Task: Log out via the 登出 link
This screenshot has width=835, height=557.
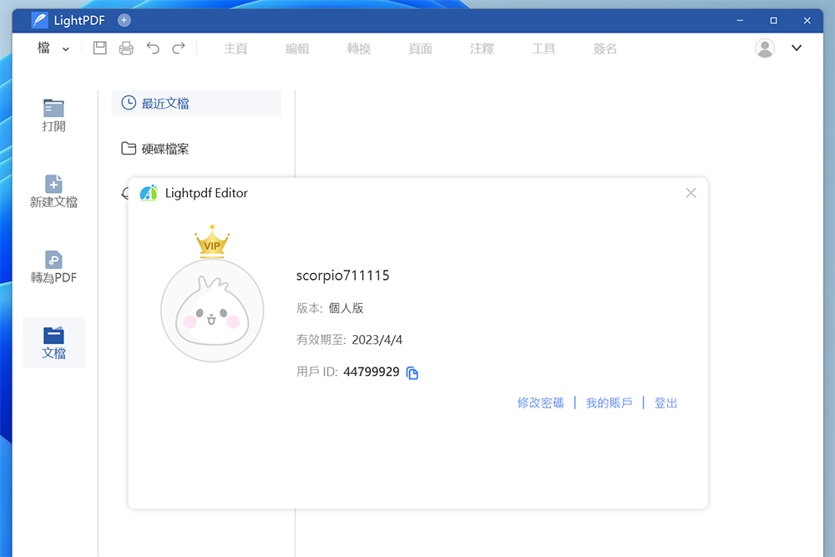Action: (x=665, y=403)
